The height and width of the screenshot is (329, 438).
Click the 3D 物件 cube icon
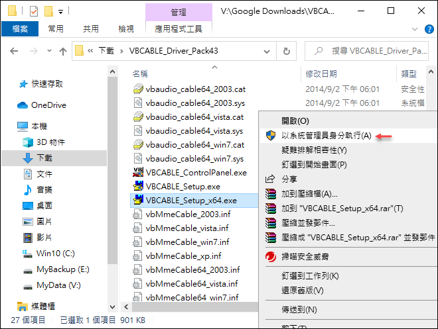click(x=28, y=142)
